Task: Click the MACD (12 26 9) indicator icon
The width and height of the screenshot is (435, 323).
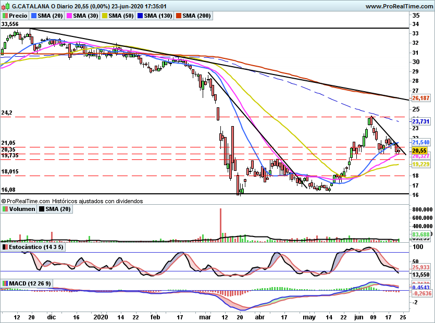Action: pos(5,283)
